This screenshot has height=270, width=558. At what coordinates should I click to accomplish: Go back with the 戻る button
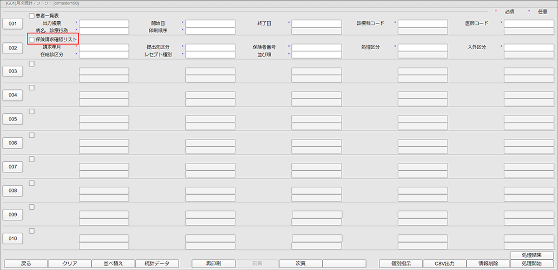tap(26, 263)
